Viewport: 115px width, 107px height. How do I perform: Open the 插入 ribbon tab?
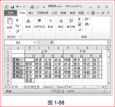(x=31, y=13)
